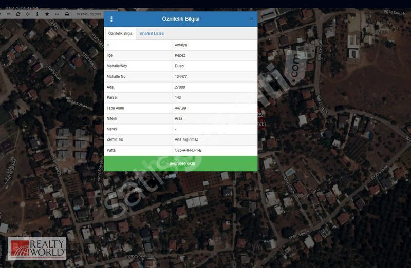Image resolution: width=411 pixels, height=268 pixels.
Task: Click the print icon in toolbar
Action: tap(67, 14)
